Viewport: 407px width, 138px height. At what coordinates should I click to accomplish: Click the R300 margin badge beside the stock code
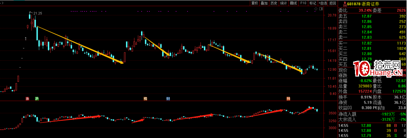point(345,4)
